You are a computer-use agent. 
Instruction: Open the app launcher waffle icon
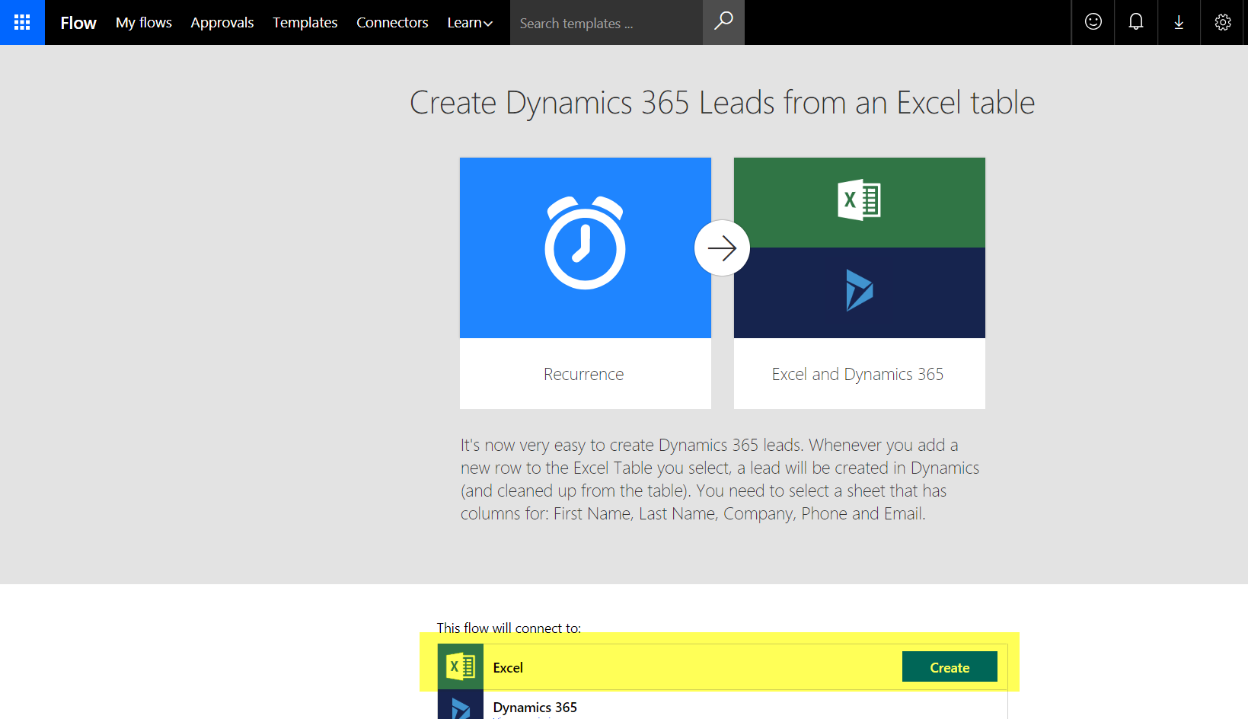tap(22, 22)
